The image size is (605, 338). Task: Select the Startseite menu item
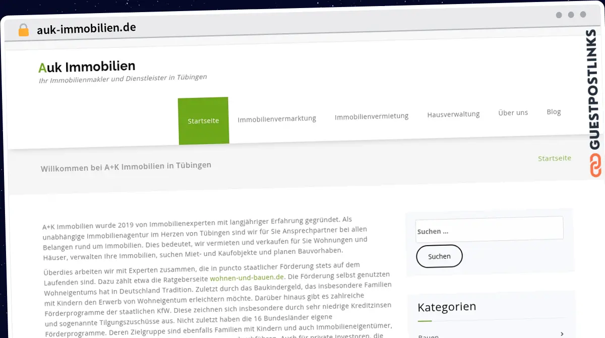203,121
